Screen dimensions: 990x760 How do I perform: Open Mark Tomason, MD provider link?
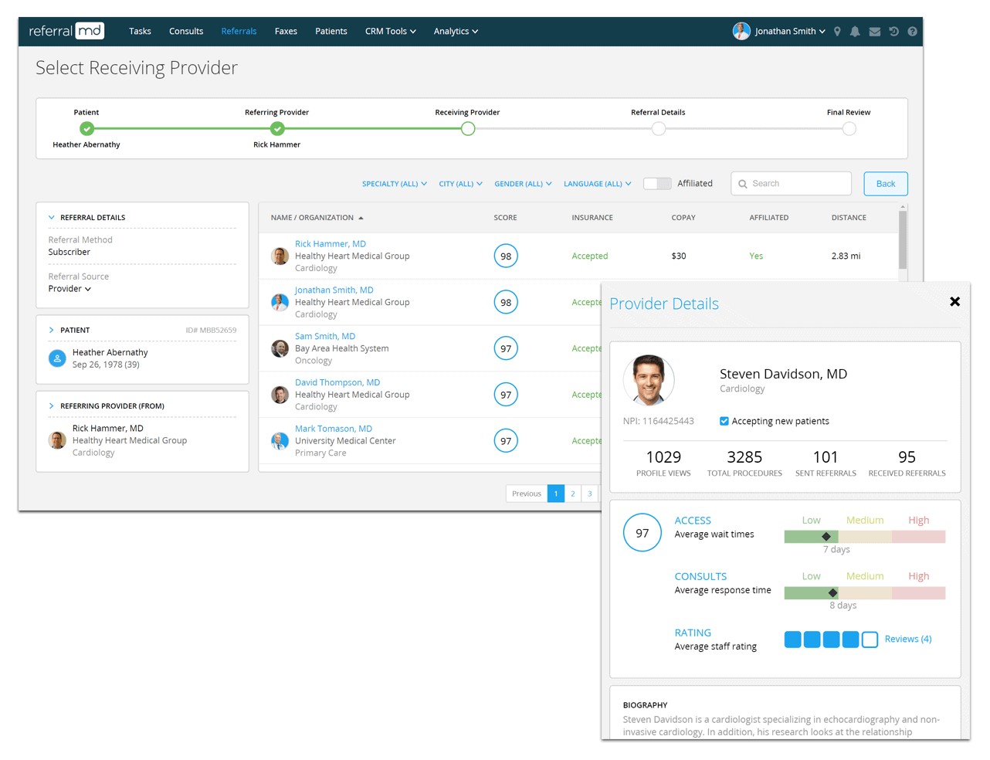334,429
